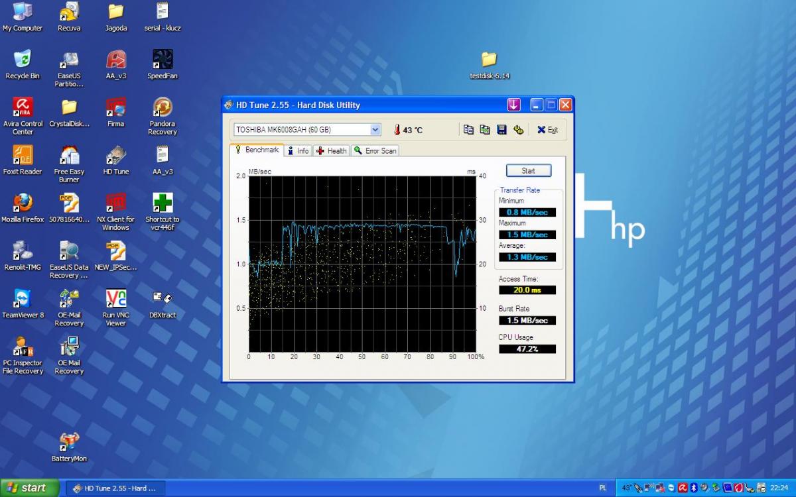Click the Exit button in HD Tune
The image size is (796, 497).
click(547, 130)
